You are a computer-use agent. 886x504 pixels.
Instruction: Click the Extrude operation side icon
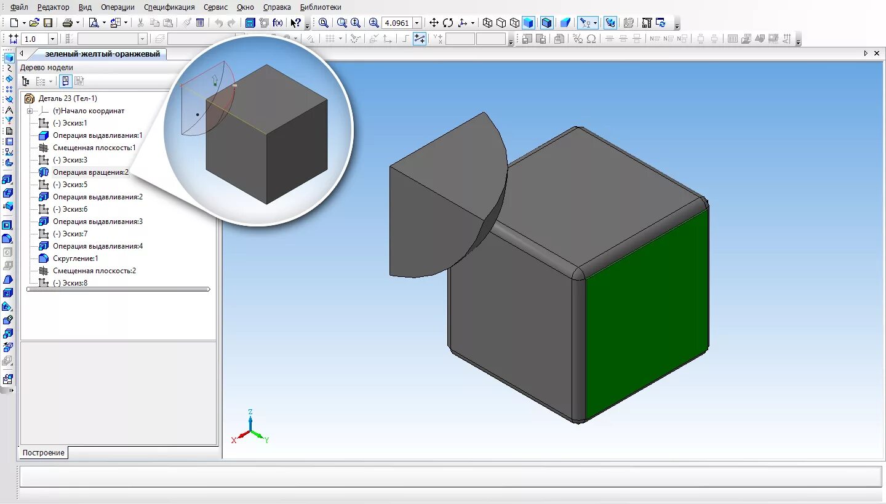8,180
